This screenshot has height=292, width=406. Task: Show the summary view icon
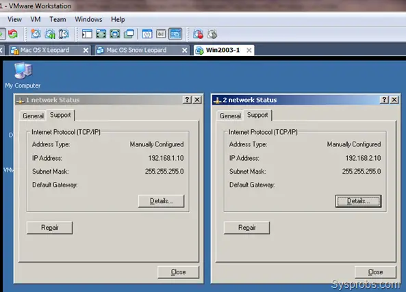[x=147, y=34]
